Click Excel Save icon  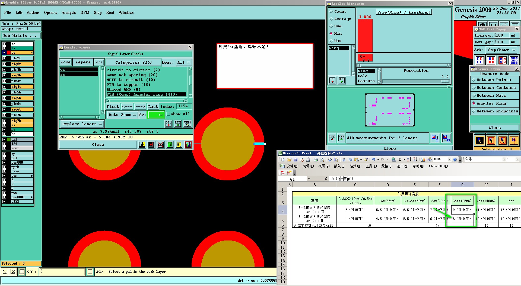point(296,160)
